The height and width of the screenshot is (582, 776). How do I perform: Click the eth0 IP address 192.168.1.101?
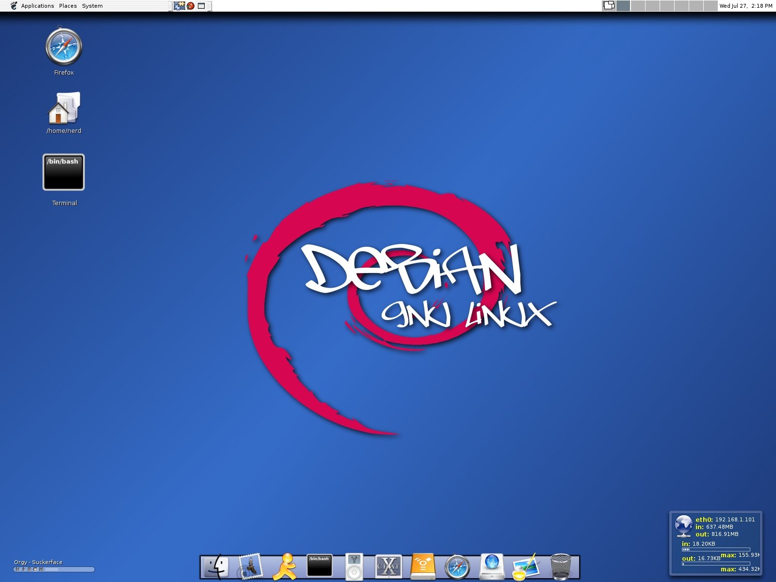pyautogui.click(x=735, y=519)
